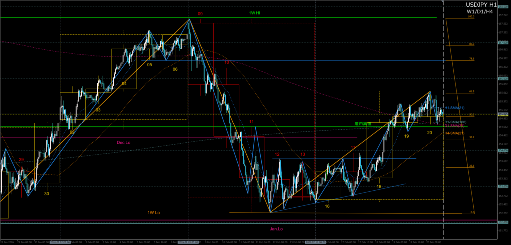Select the Fibonacci 100.0 level label
The height and width of the screenshot is (245, 511).
click(471, 16)
